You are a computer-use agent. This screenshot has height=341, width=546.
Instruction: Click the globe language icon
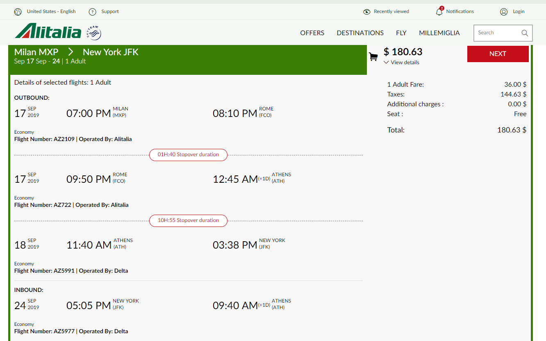tap(18, 12)
